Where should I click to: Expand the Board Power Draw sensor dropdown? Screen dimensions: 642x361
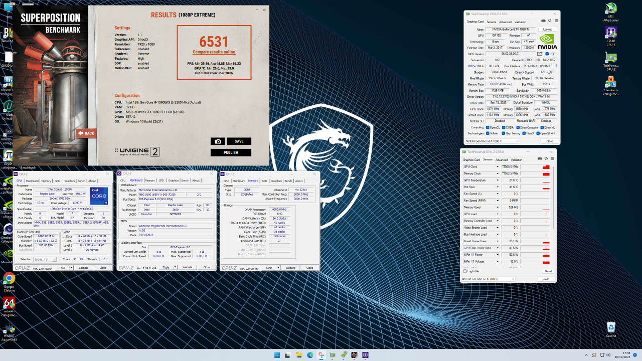498,241
